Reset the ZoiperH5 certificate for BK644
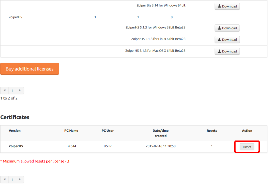The height and width of the screenshot is (186, 268). (x=247, y=147)
